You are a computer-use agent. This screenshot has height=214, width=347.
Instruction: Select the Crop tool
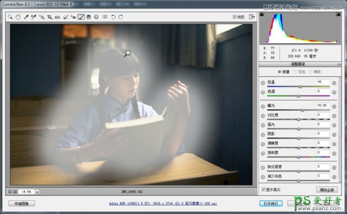[50, 17]
